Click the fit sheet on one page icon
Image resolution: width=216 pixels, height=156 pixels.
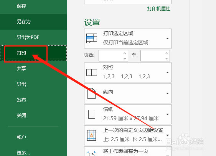(91, 153)
